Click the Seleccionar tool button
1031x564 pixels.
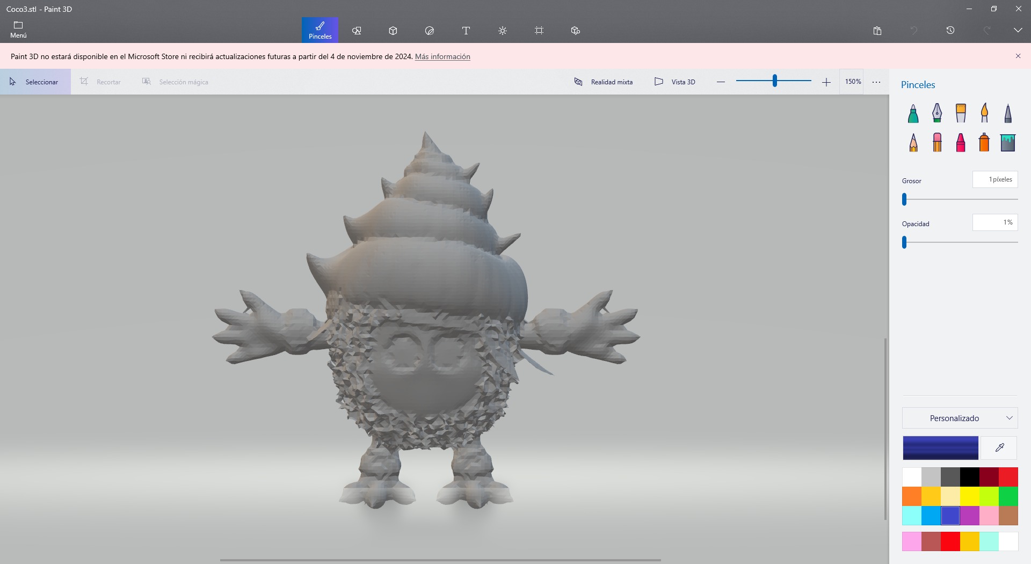(35, 82)
